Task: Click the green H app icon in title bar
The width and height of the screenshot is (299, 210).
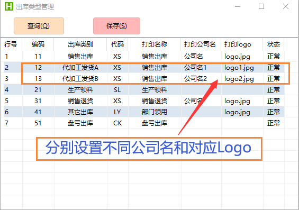Action: (x=9, y=6)
